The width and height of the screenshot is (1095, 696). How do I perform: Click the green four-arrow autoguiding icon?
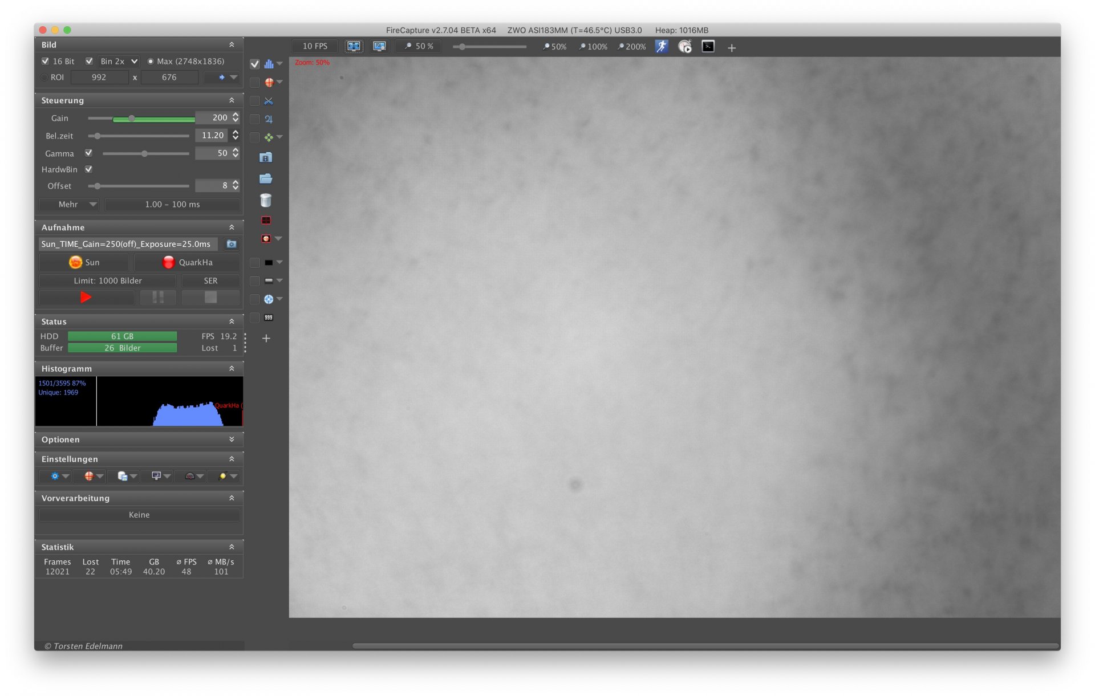click(269, 137)
